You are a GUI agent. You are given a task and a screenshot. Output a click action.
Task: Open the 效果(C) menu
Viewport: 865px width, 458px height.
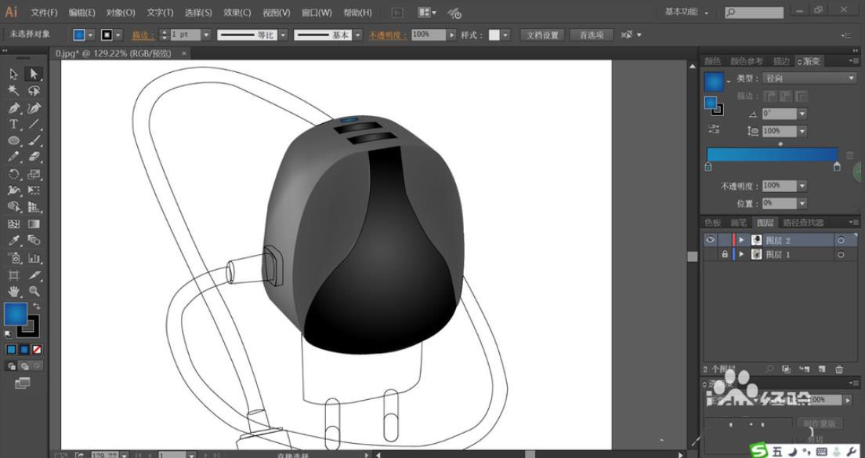tap(237, 13)
